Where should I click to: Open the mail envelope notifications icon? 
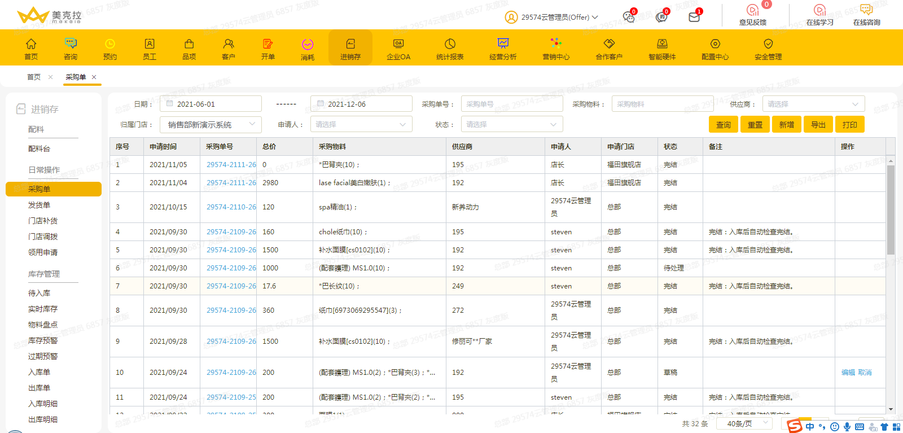[694, 17]
